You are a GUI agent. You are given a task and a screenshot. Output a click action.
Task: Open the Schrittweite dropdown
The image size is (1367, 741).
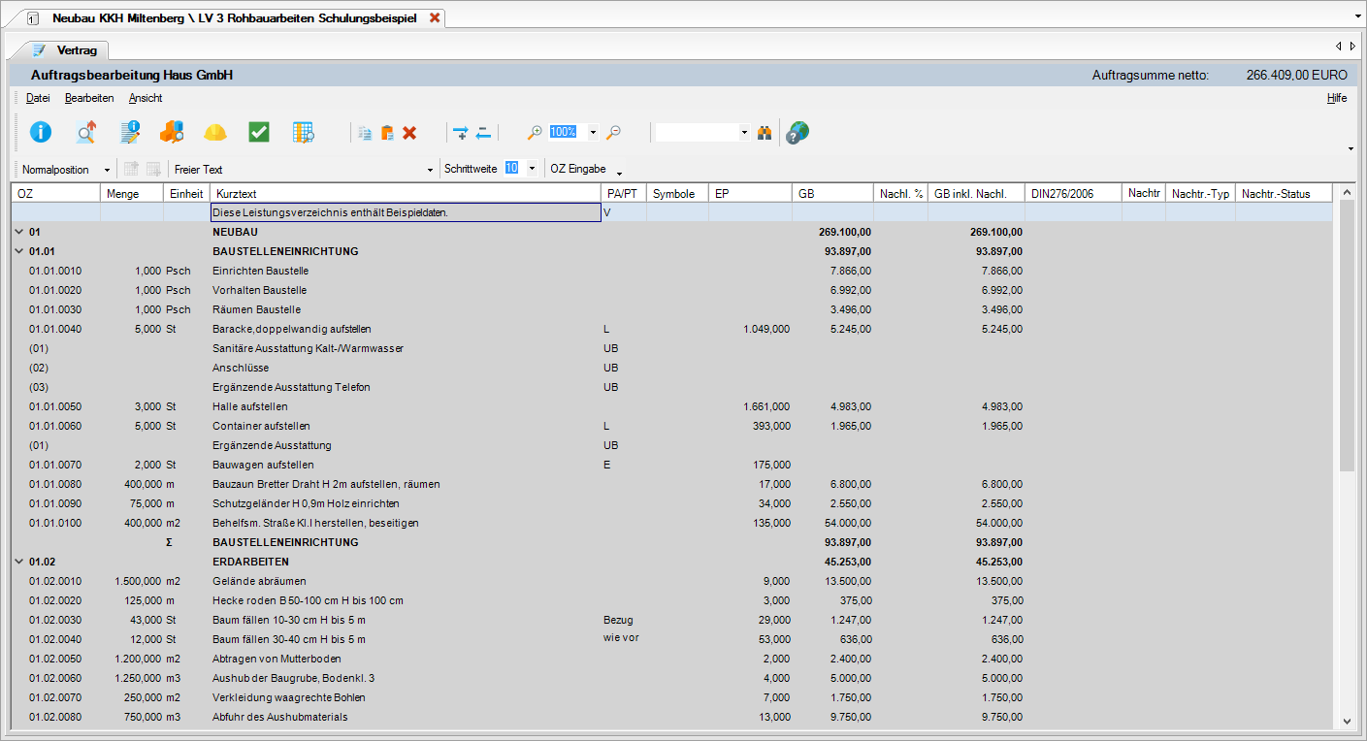tap(532, 169)
